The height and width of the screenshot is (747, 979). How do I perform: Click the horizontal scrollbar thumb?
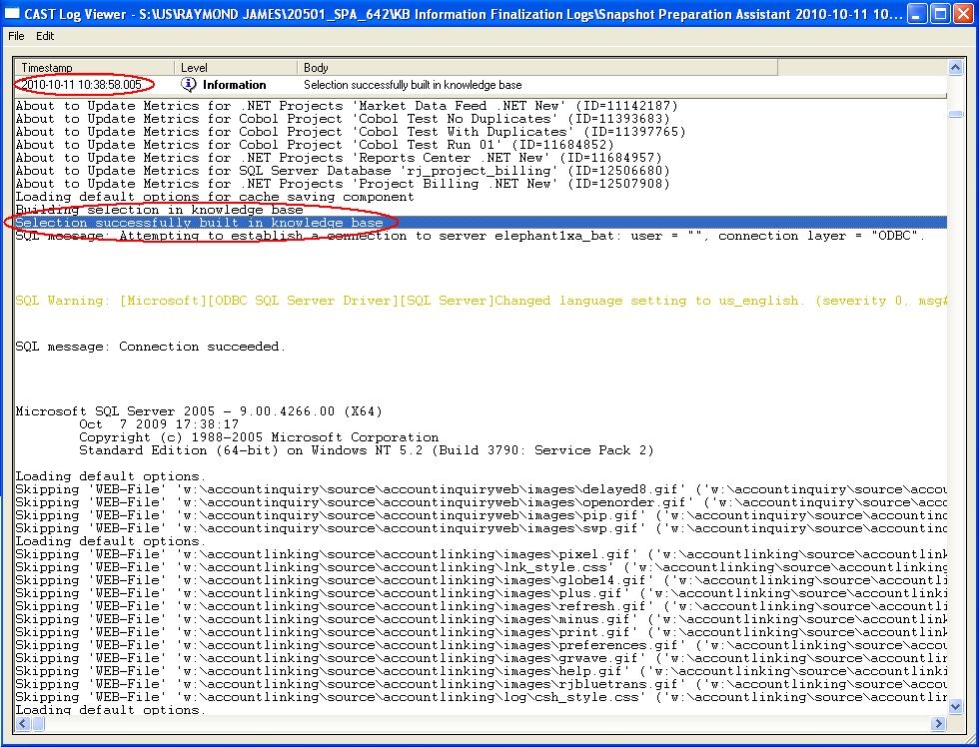point(38,724)
